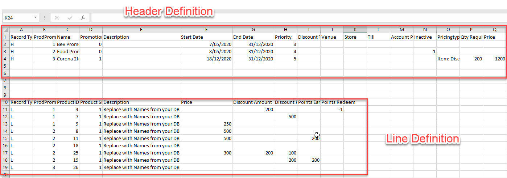Select the cell containing Item: Disc
The width and height of the screenshot is (507, 178).
pos(448,59)
